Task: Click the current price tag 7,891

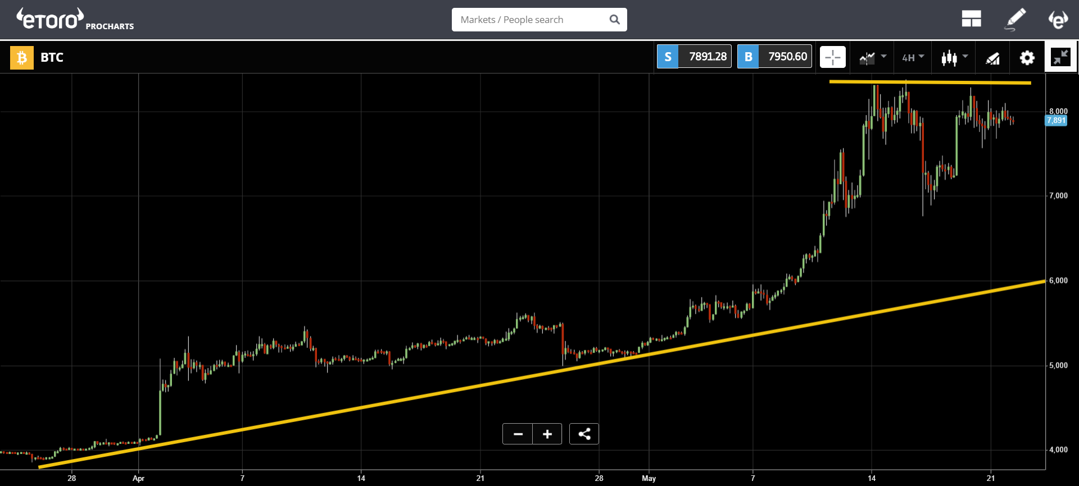Action: coord(1056,121)
